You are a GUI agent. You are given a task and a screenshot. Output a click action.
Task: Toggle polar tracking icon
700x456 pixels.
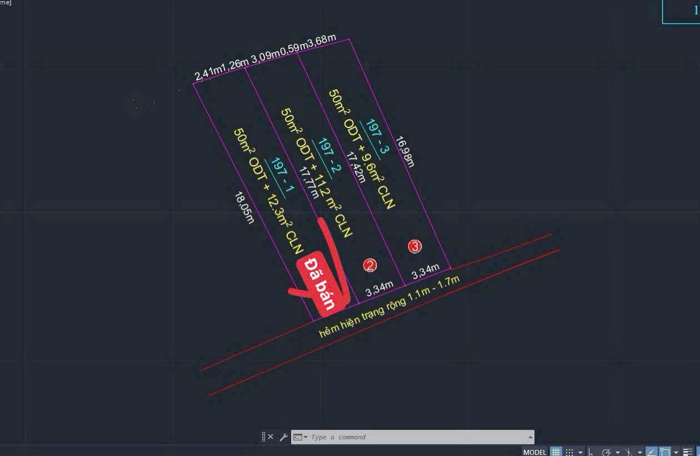tap(607, 452)
